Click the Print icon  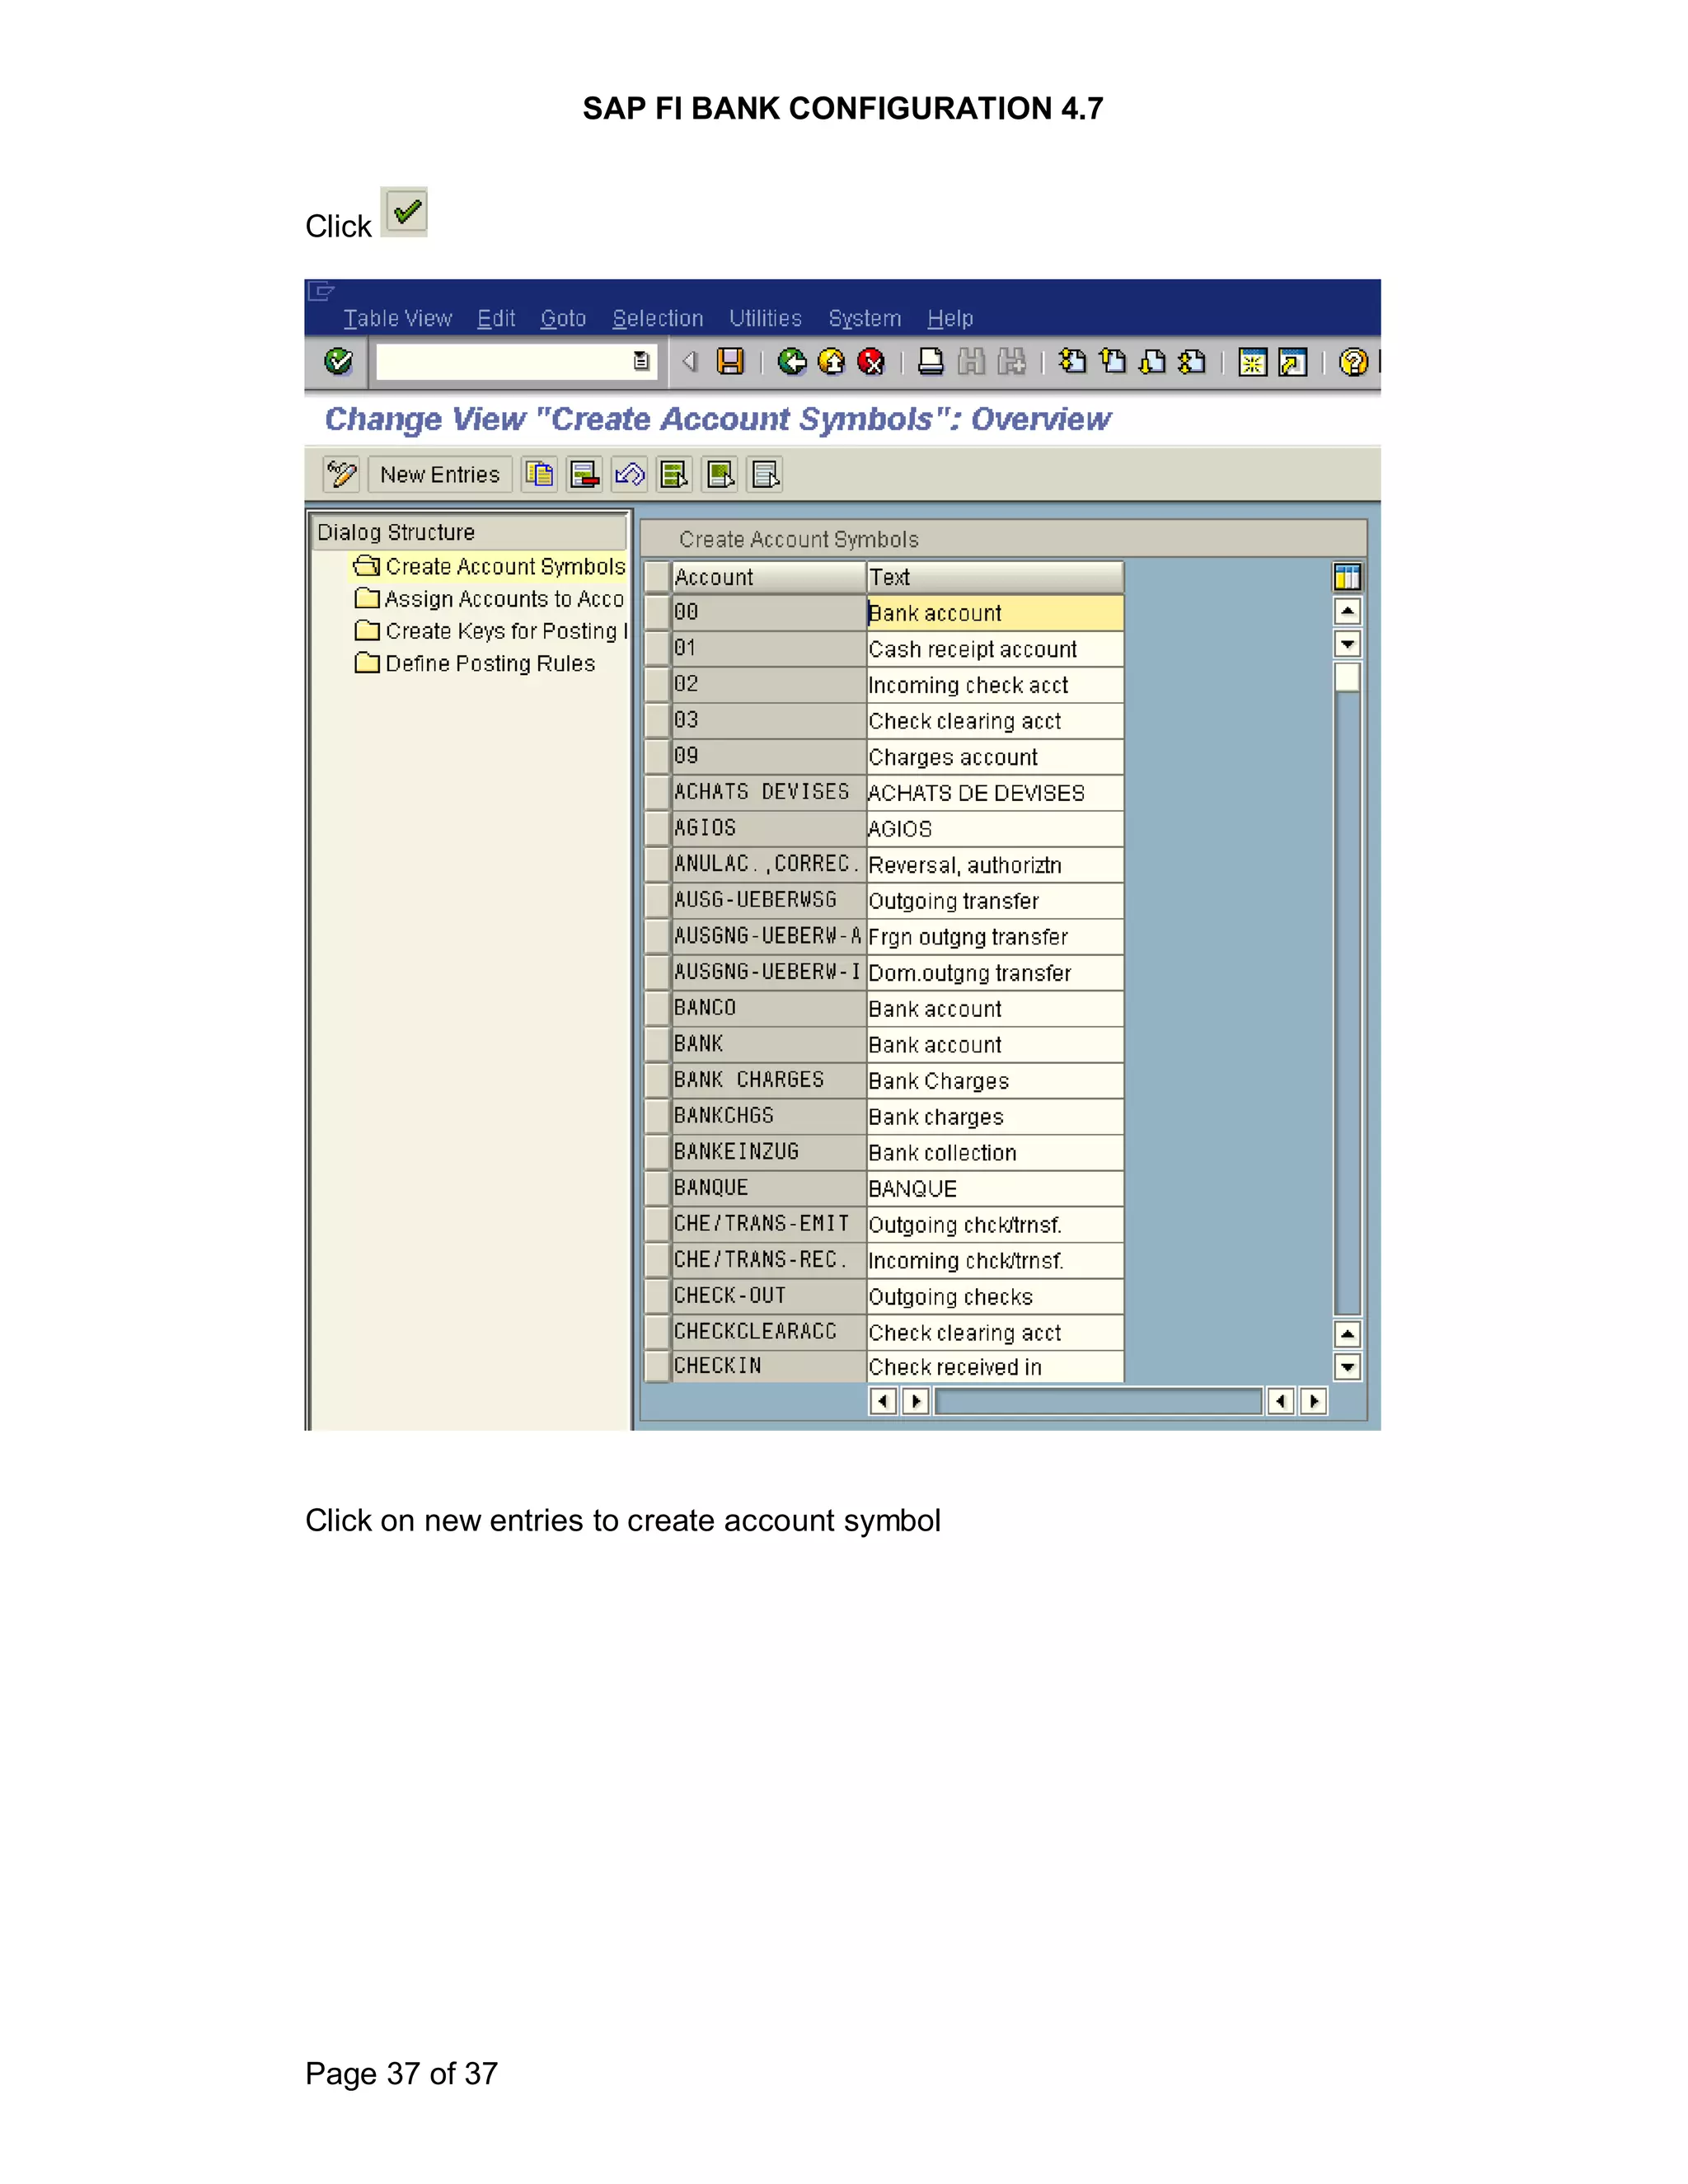931,361
